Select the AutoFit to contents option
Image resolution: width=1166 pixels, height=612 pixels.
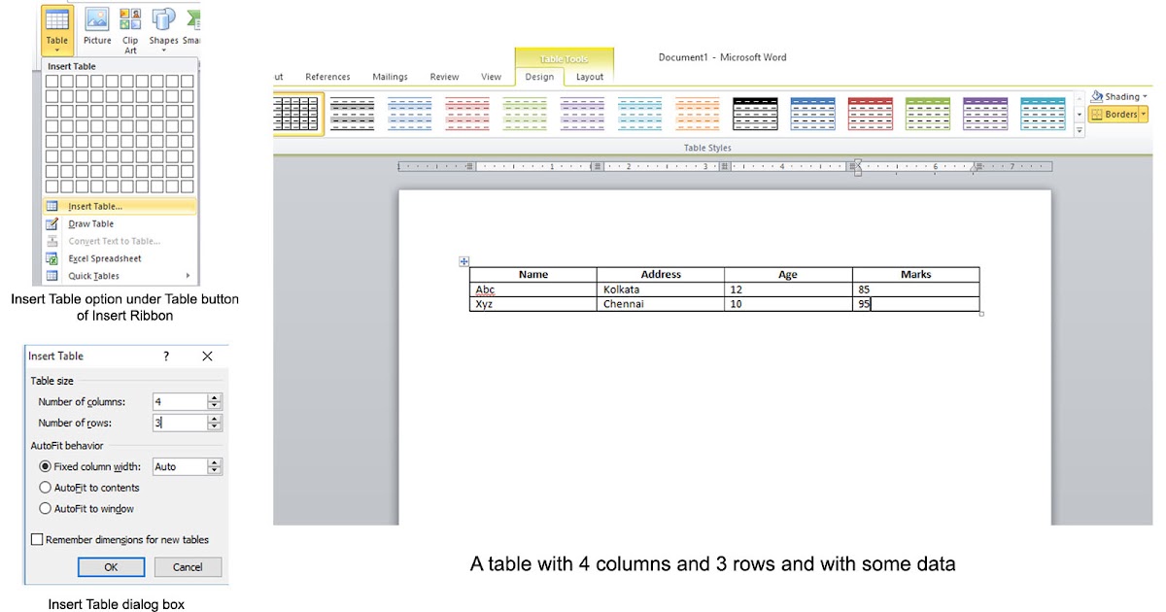point(46,488)
